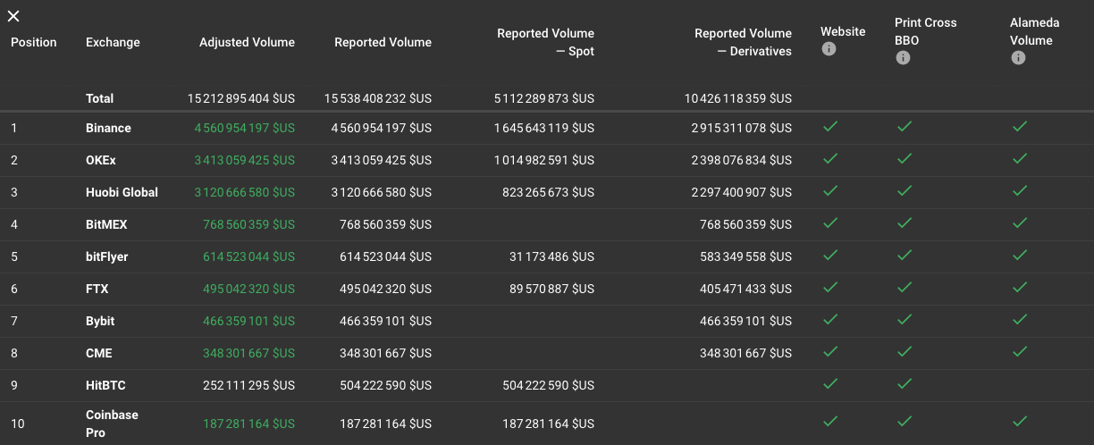
Task: Open the Website column info icon
Action: point(829,49)
